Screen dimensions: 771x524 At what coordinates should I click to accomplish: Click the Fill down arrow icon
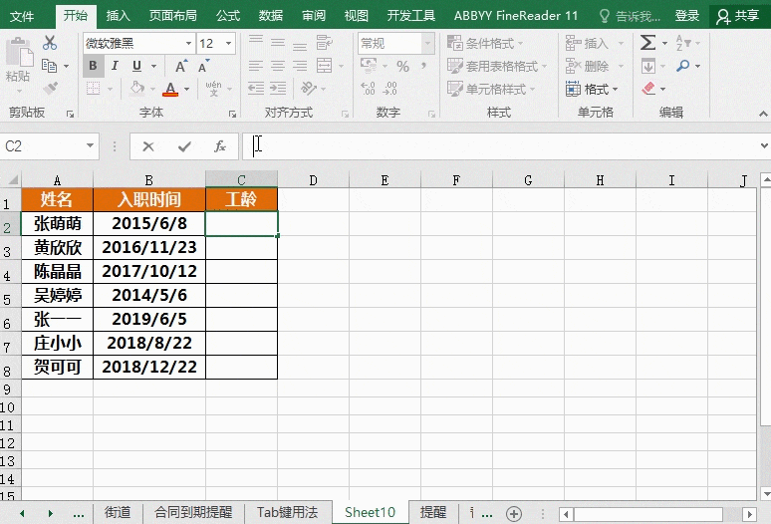point(648,66)
